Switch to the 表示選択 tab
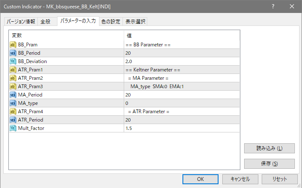Screen dimensions: 302x188 135,21
